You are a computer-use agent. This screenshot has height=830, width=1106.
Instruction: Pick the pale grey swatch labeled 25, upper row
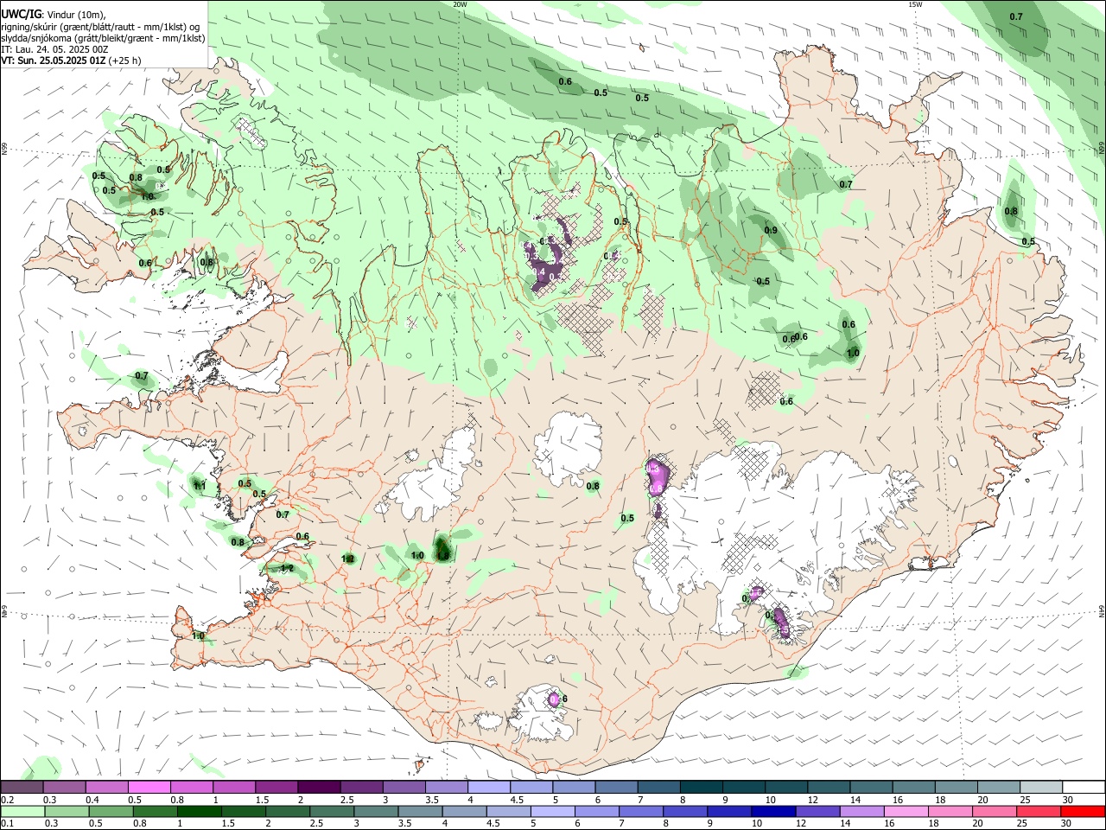coord(1040,788)
